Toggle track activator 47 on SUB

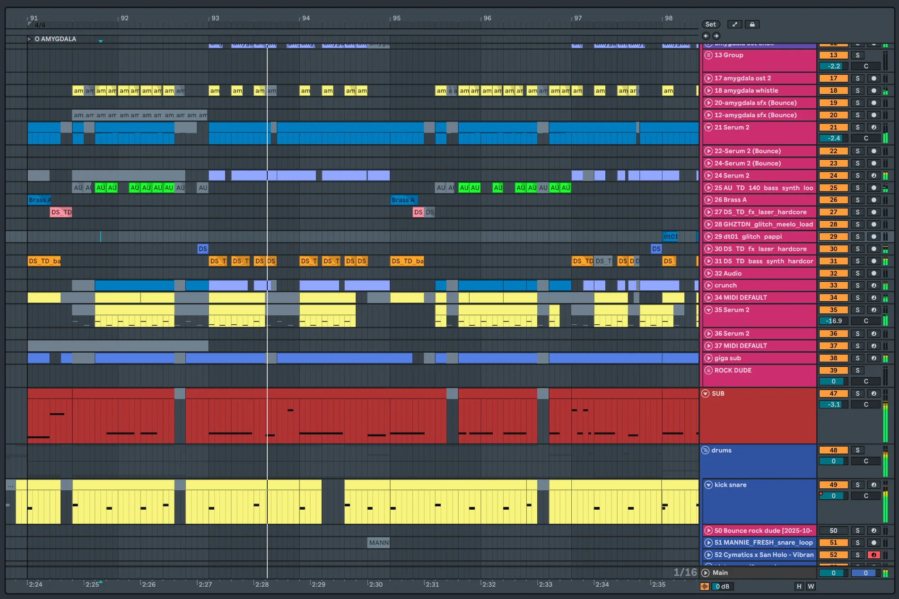[833, 394]
